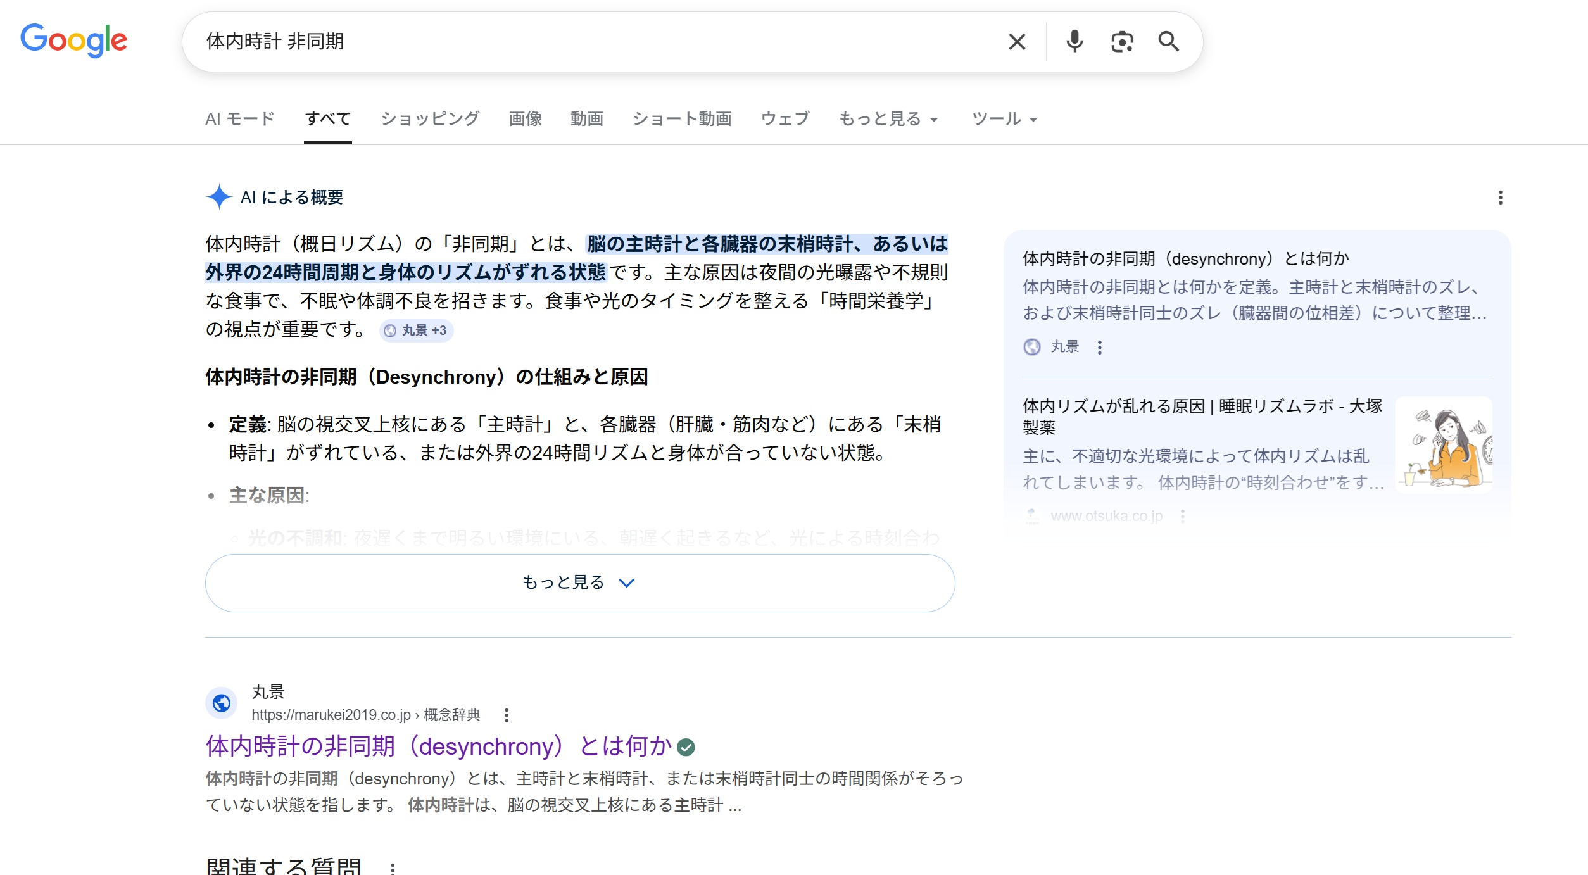
Task: Expand もっと見る in the navigation bar
Action: point(887,118)
